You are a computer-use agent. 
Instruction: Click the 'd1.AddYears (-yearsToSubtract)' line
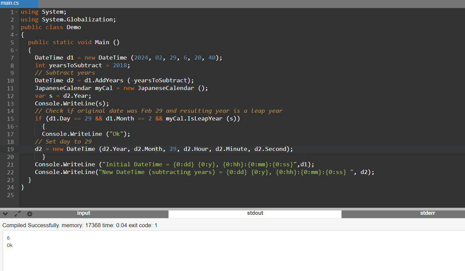point(114,80)
